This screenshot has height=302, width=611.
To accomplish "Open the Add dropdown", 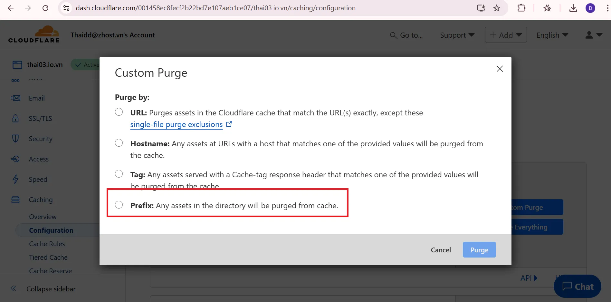I will (506, 35).
